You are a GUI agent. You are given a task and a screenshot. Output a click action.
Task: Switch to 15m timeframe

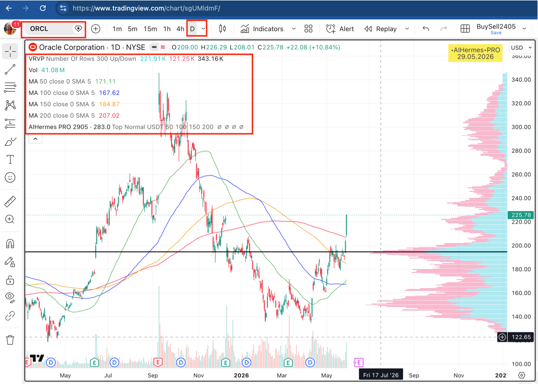click(150, 29)
